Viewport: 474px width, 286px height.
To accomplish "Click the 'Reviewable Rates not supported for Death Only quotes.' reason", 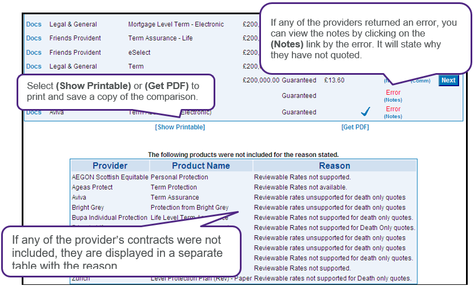I will click(x=335, y=228).
